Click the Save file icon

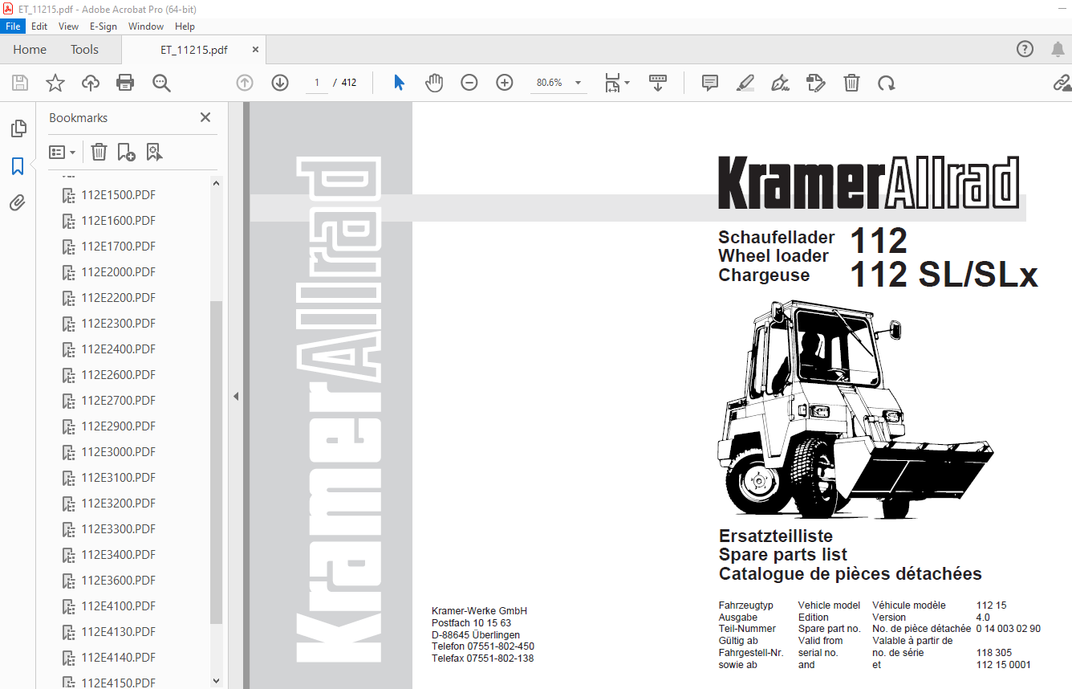20,83
